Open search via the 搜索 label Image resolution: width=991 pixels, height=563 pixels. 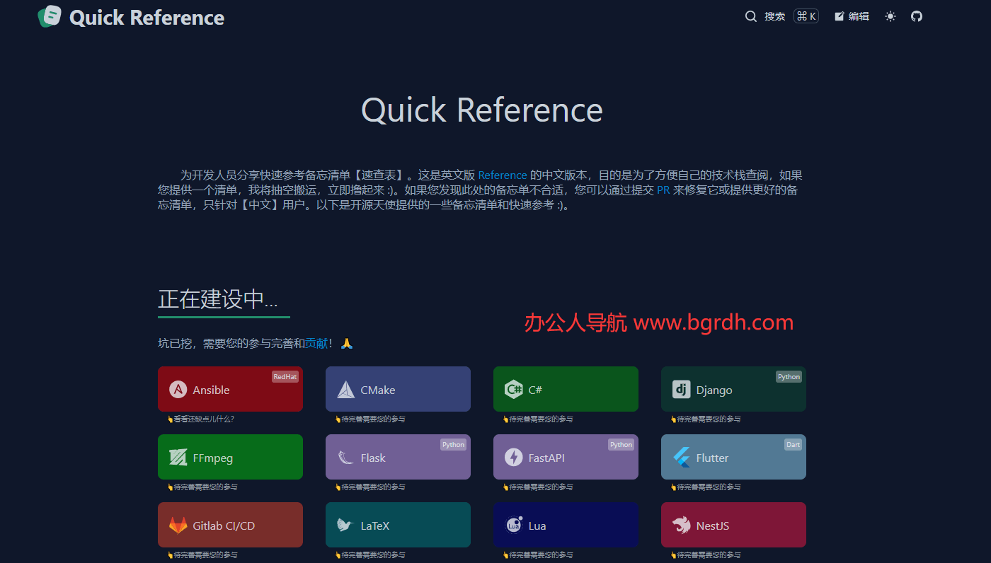774,16
